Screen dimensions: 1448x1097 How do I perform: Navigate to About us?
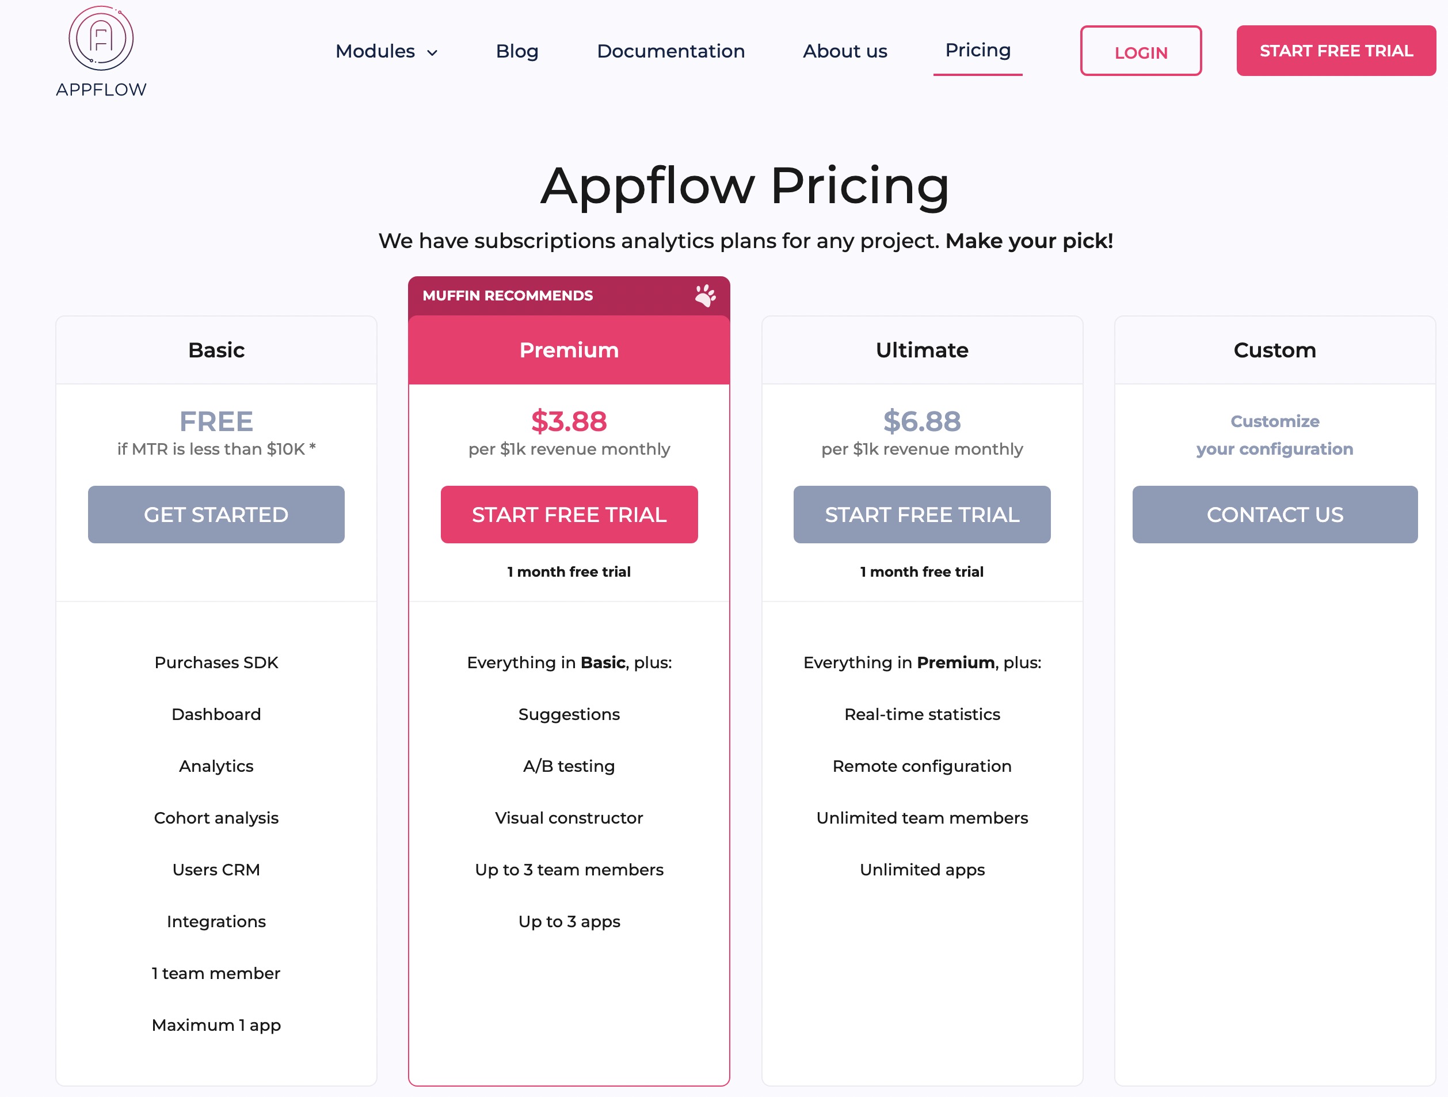pyautogui.click(x=844, y=51)
